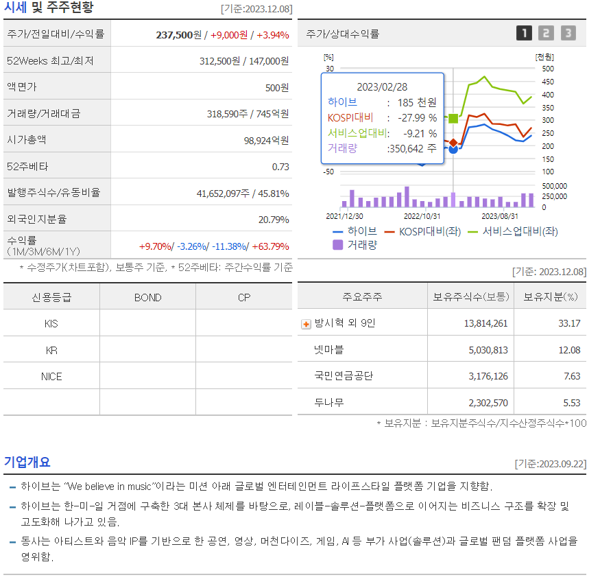Click the KIS credit rating row
The height and width of the screenshot is (584, 600).
147,324
